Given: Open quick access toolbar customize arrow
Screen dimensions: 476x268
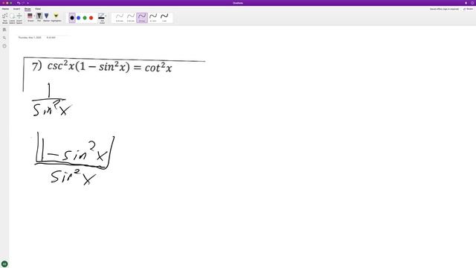Looking at the screenshot, I should point(28,3).
